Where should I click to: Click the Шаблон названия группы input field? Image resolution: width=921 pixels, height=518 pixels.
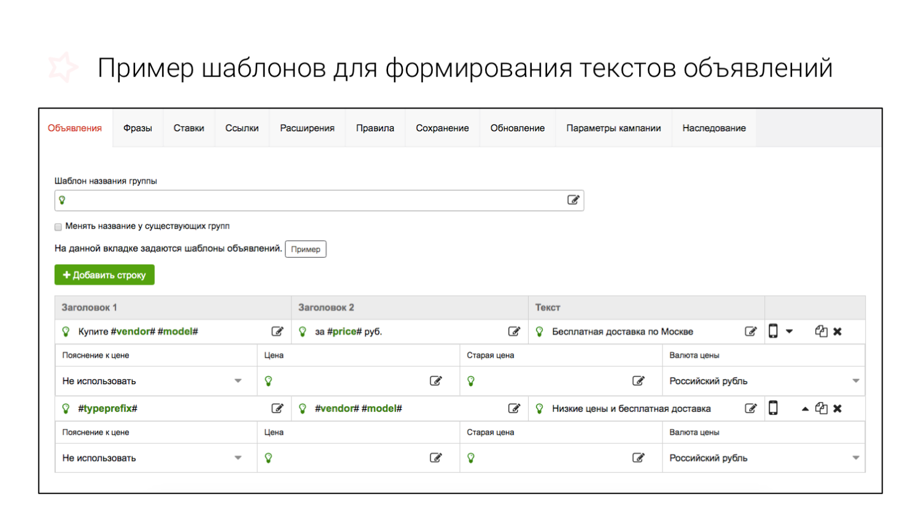coord(319,200)
